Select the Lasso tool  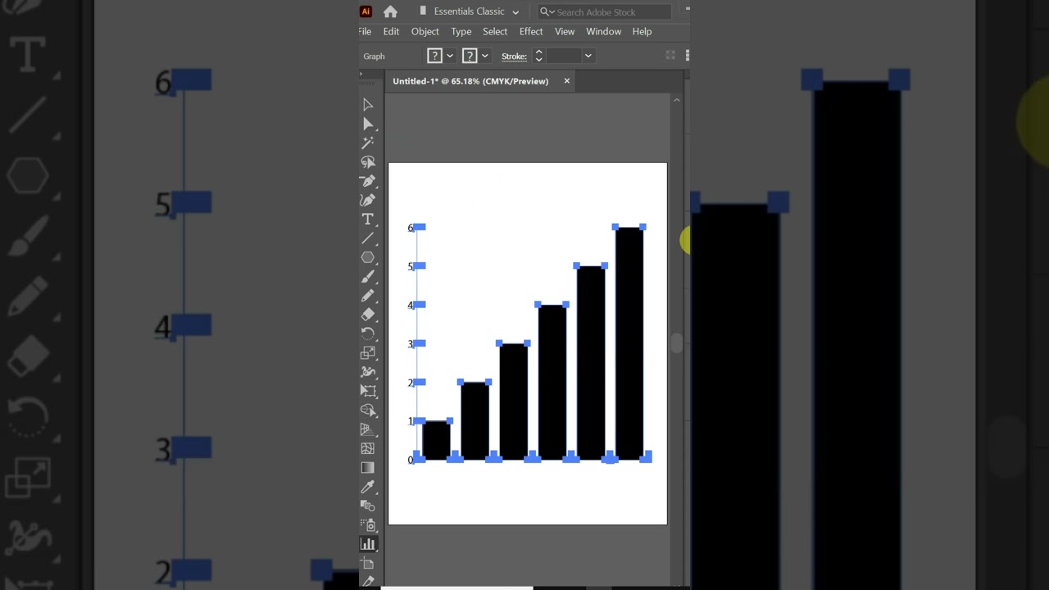[368, 162]
